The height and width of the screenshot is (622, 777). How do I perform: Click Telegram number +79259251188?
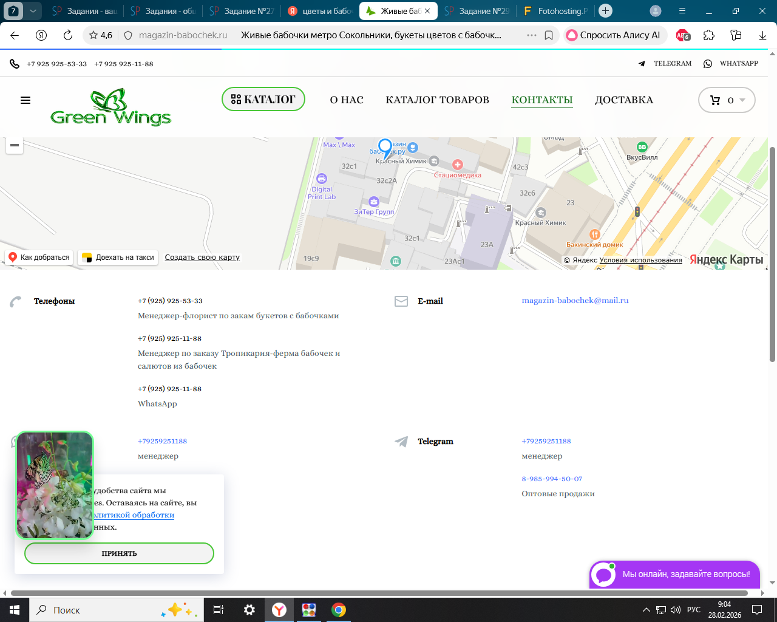point(546,441)
